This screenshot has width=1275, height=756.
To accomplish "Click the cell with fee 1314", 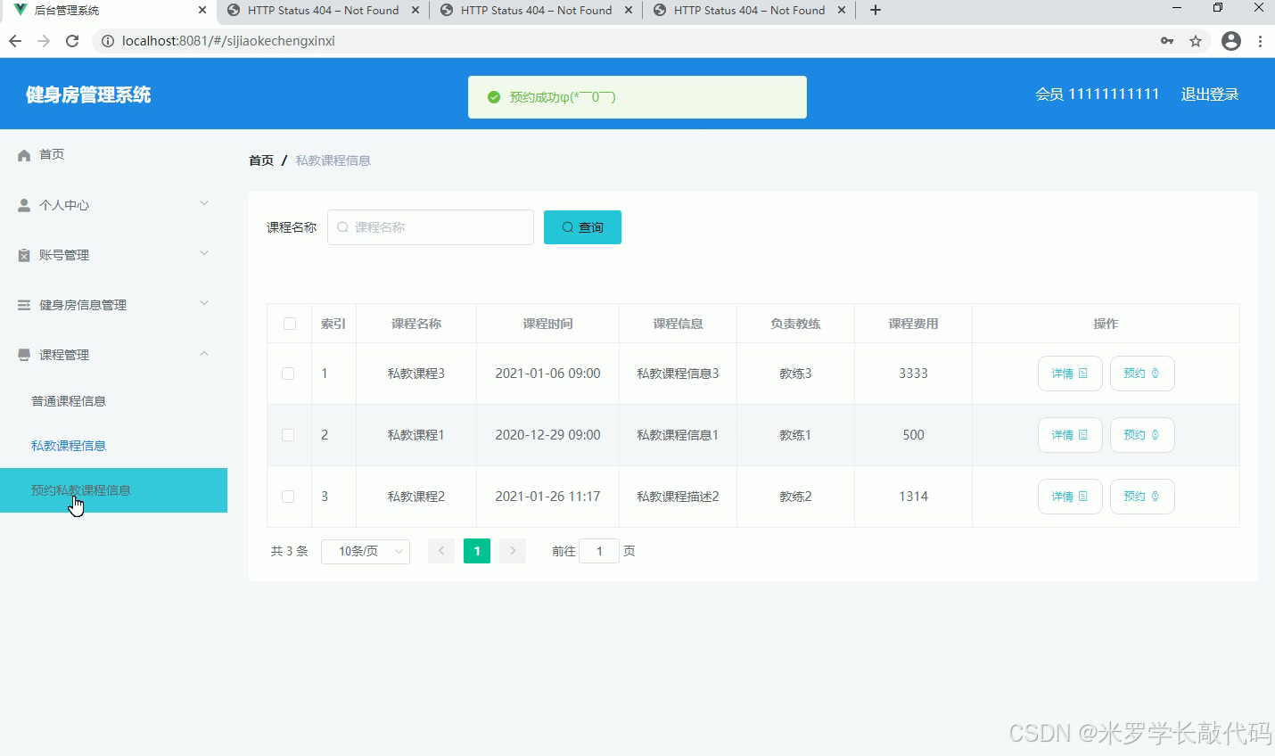I will point(913,497).
